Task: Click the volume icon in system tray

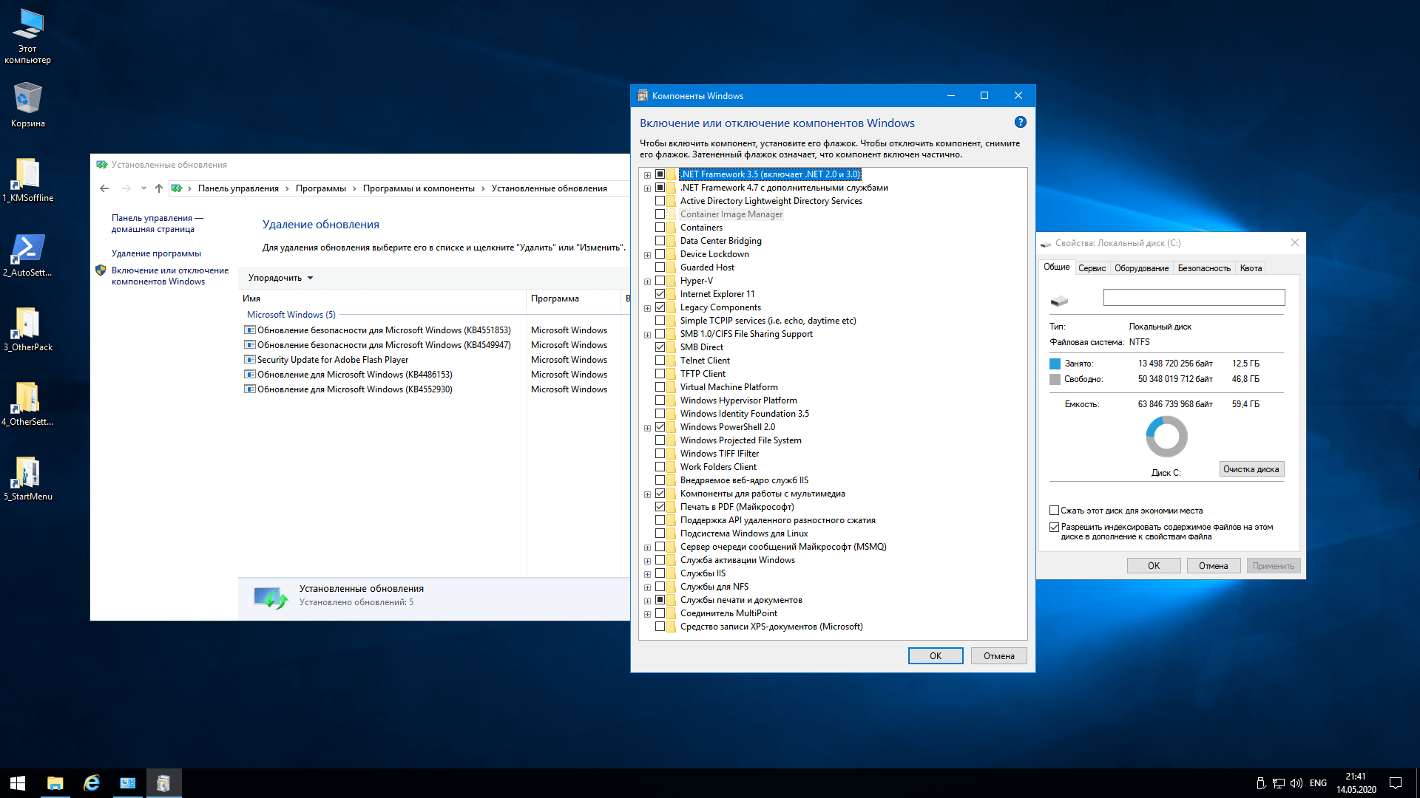Action: tap(1296, 783)
